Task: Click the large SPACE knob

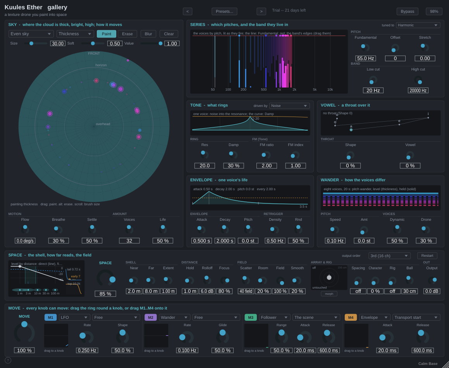Action: click(x=105, y=278)
